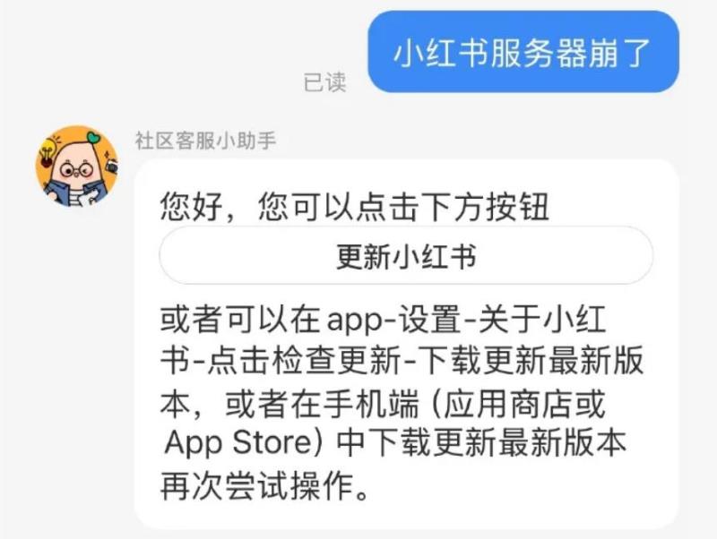Viewport: 717px width, 539px height.
Task: Select the greeting line 您好，您可以点击下方按钮
Action: tap(355, 207)
